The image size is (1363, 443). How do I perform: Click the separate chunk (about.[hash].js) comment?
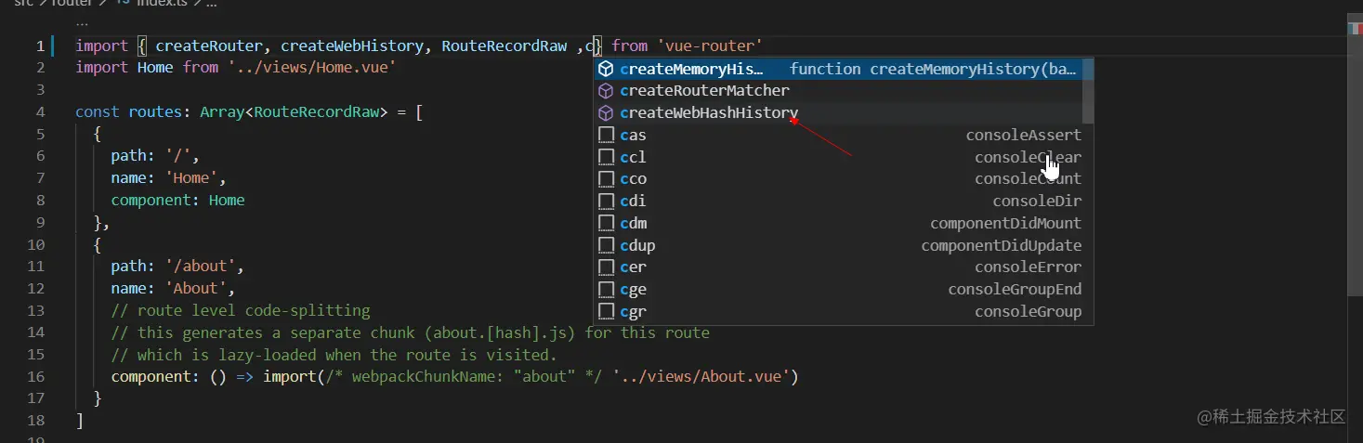[410, 332]
